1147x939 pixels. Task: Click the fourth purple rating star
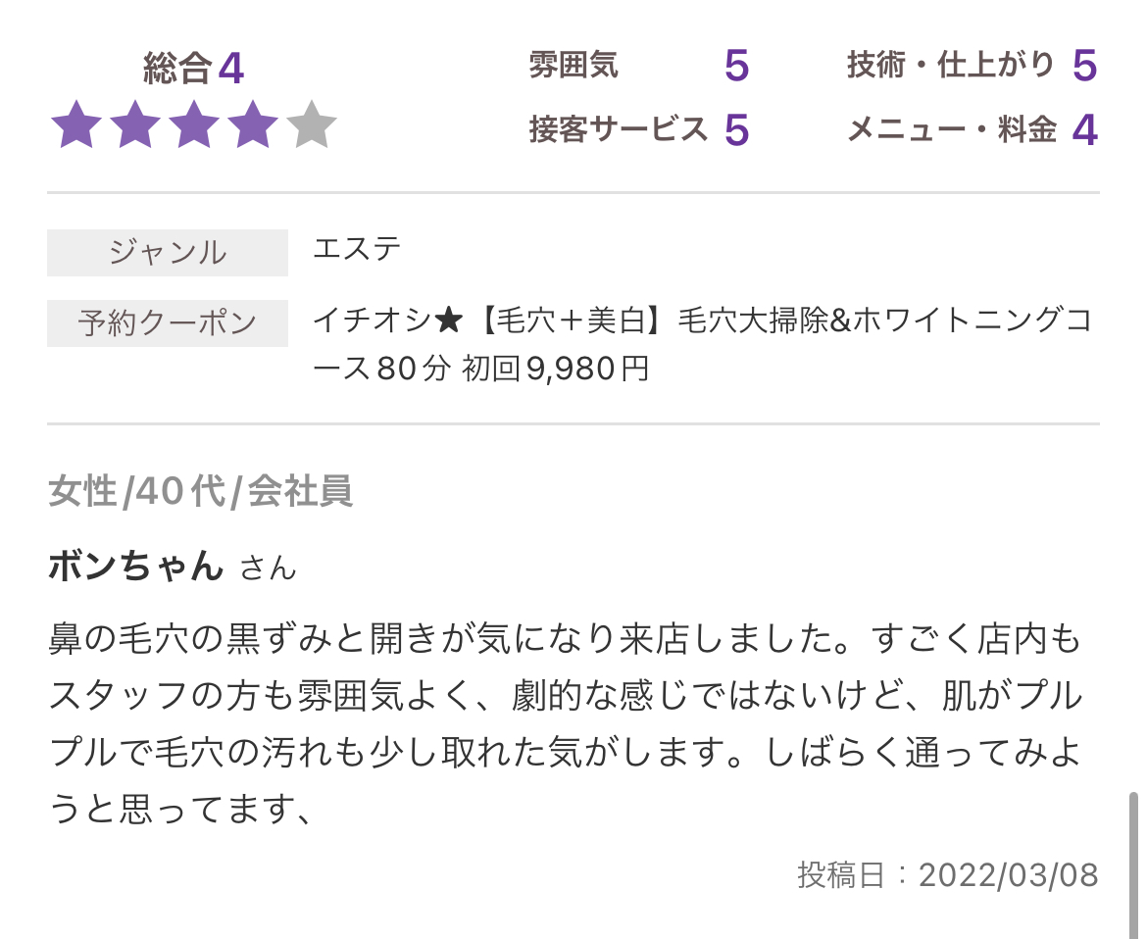tap(252, 124)
